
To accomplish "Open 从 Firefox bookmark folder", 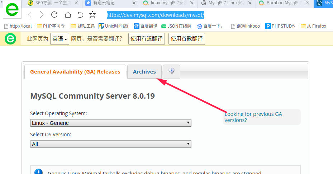I will 313,26.
